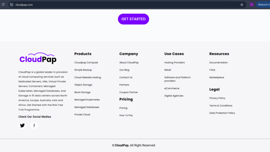The image size is (270, 152).
Task: Select the Hosting Providers use case
Action: (x=174, y=63)
